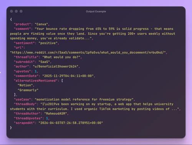Click the "comment" key
Image resolution: width=192 pixels, height=145 pixels.
[x=22, y=29]
